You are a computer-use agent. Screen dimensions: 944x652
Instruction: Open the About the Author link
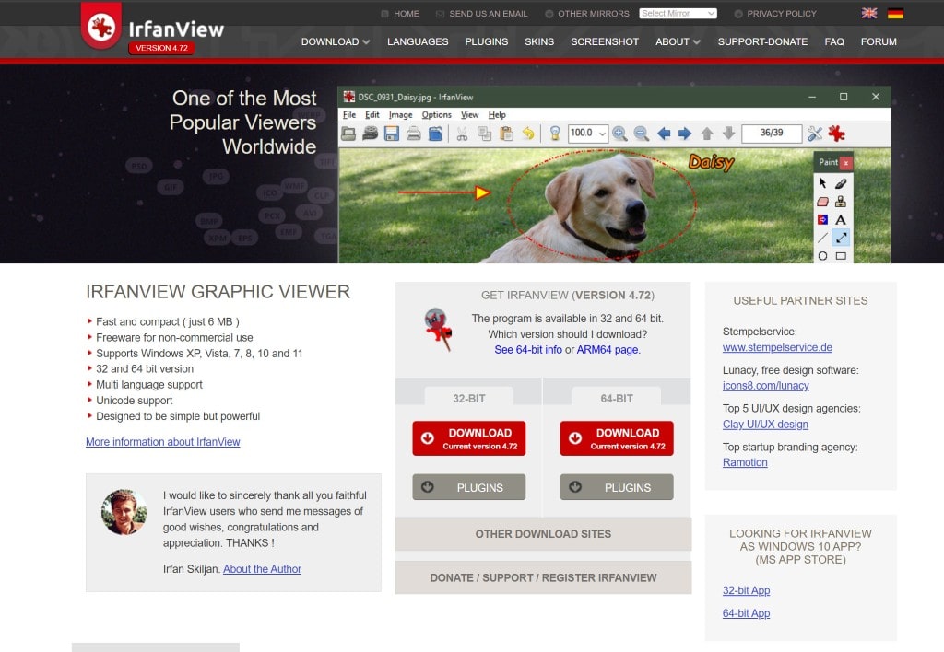(262, 569)
